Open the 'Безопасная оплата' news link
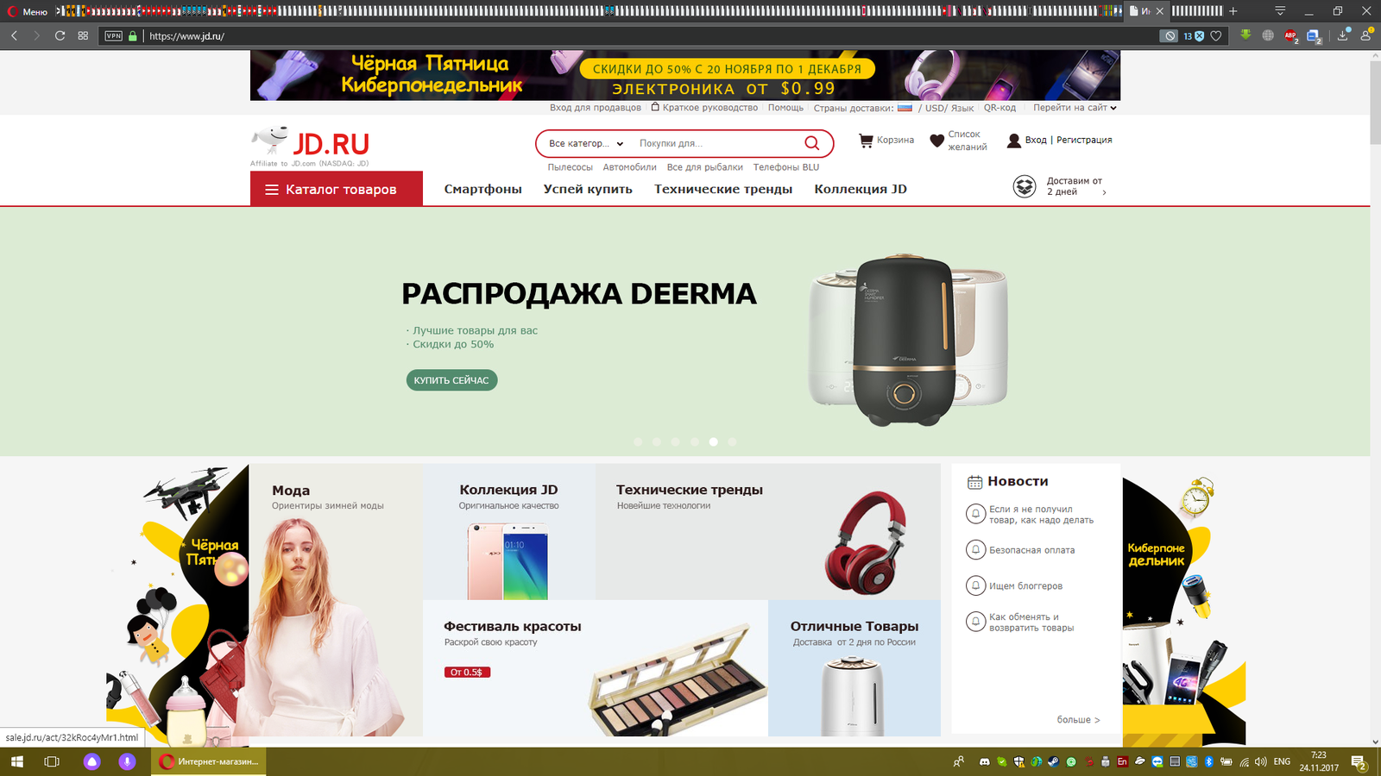Screen dimensions: 1381x776 [x=1031, y=550]
